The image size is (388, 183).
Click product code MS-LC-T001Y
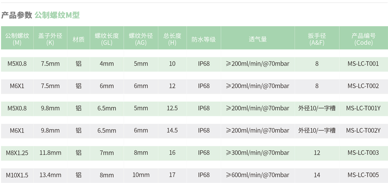coord(363,108)
